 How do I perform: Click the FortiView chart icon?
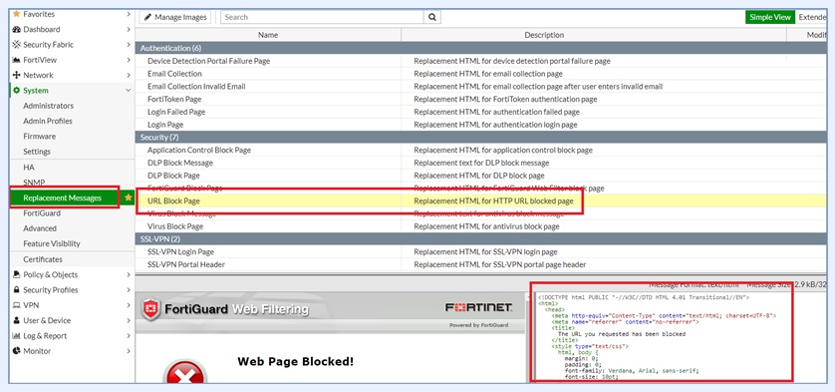16,60
